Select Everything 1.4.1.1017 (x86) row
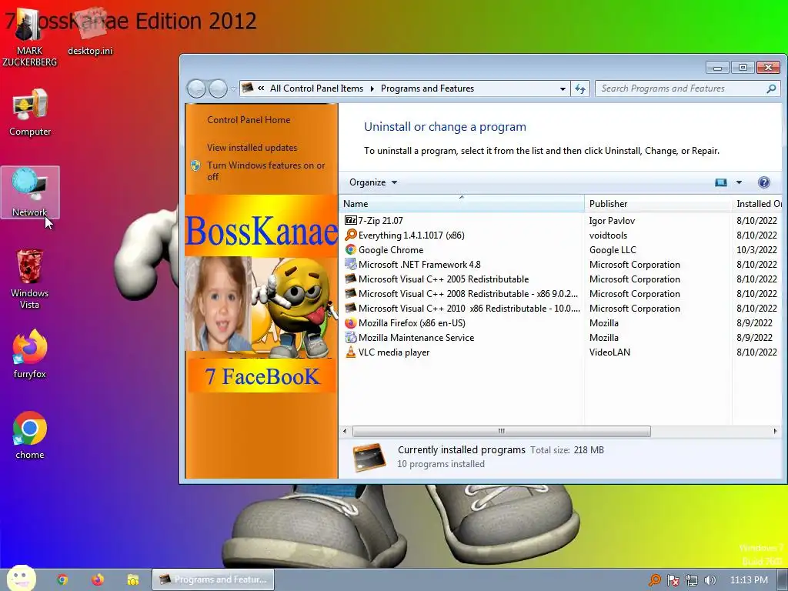788x591 pixels. [561, 235]
